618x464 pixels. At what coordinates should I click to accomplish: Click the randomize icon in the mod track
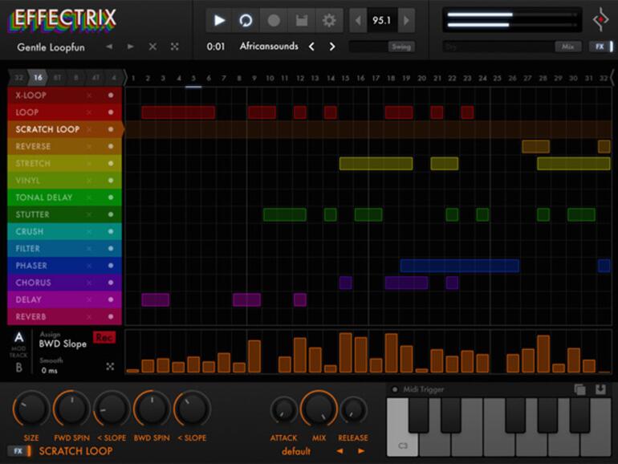(x=110, y=367)
